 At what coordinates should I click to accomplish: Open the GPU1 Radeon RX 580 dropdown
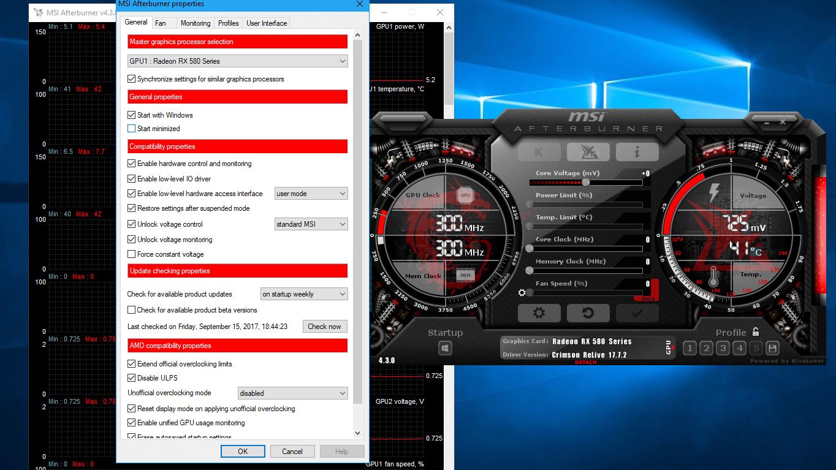[x=237, y=61]
